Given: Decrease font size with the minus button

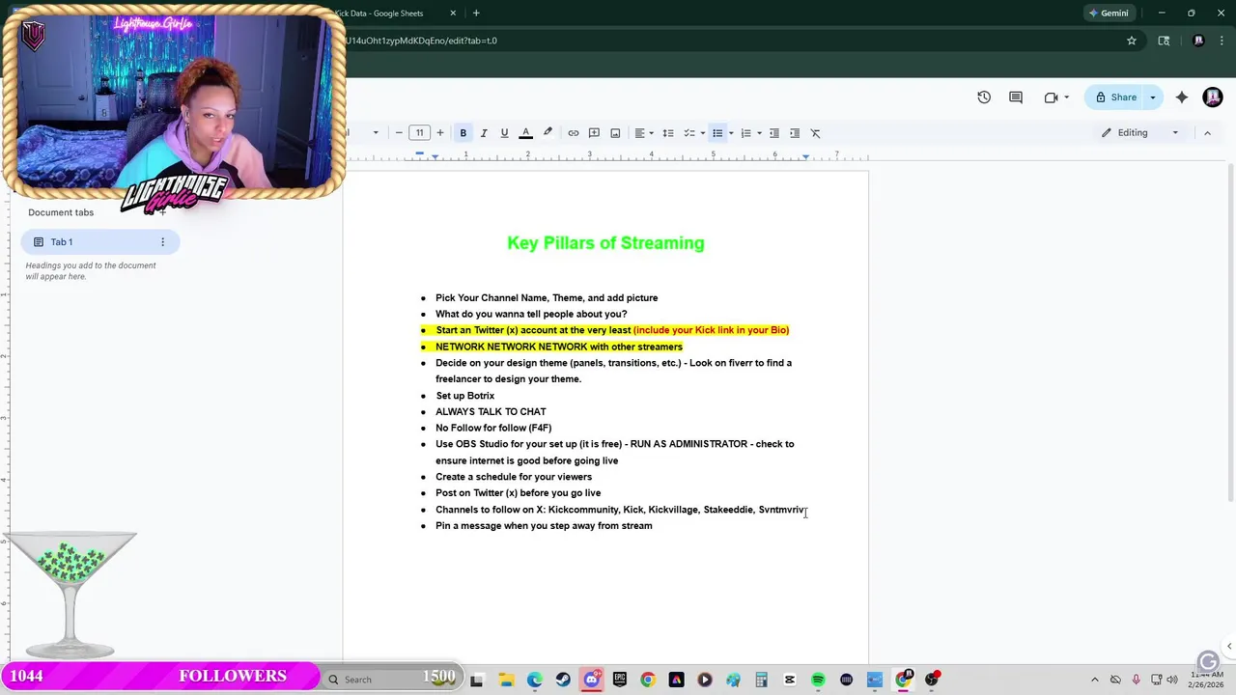Looking at the screenshot, I should (399, 133).
